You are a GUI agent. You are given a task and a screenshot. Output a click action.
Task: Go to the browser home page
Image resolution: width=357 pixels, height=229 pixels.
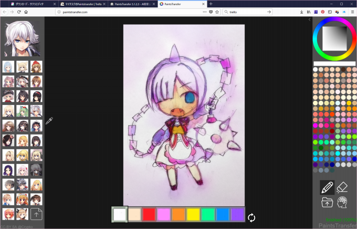(26, 12)
